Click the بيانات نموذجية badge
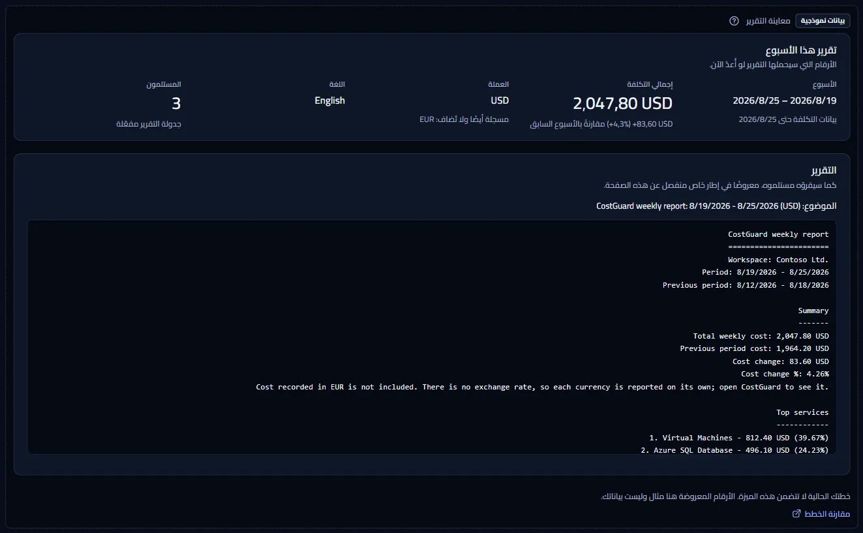Screen dimensions: 863x533 pyautogui.click(x=823, y=21)
